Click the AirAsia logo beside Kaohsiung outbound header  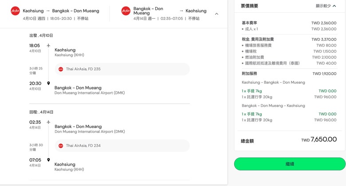tap(15, 11)
